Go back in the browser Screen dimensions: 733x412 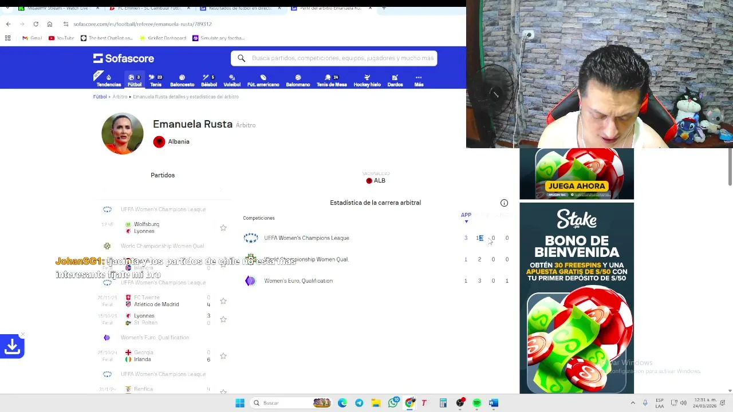click(x=8, y=24)
